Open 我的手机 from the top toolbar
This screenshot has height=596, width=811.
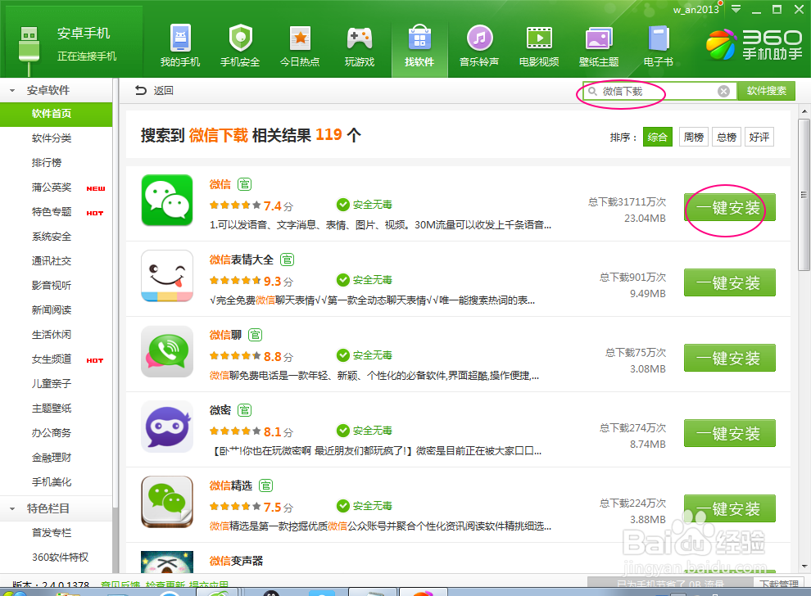pos(180,46)
